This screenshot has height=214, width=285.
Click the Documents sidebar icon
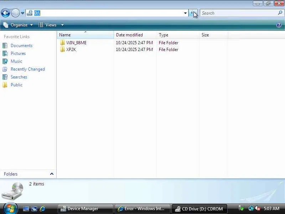point(5,46)
